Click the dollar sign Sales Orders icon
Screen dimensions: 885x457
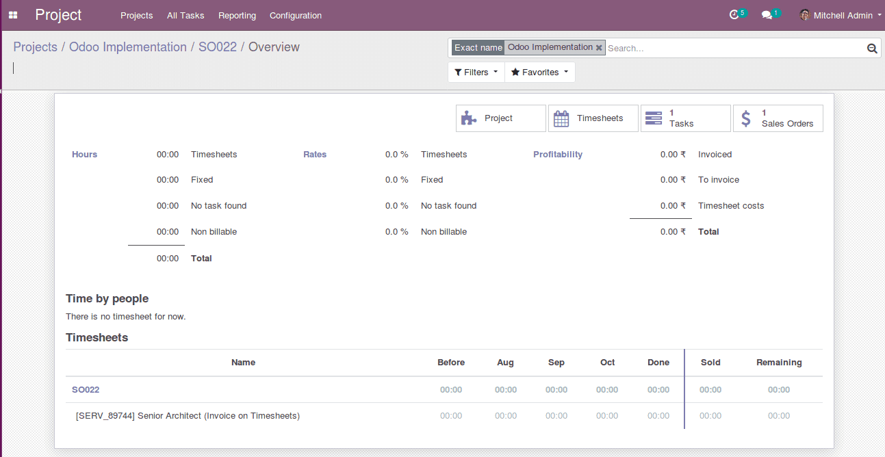pos(746,118)
